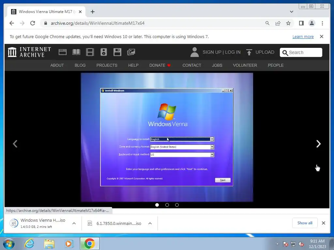This screenshot has height=250, width=334.
Task: Open Chrome side panel
Action: click(301, 23)
